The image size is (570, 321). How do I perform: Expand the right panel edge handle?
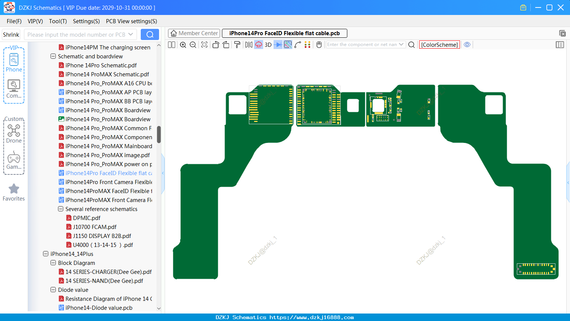(568, 183)
